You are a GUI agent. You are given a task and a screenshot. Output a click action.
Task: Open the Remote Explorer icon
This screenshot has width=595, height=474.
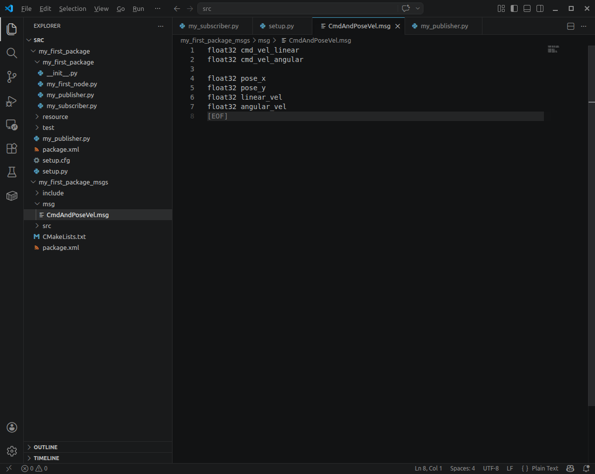(x=11, y=124)
